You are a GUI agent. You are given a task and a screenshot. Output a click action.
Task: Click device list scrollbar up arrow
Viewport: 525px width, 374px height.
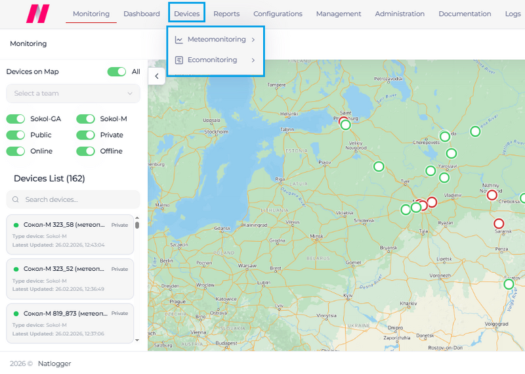[x=137, y=218]
